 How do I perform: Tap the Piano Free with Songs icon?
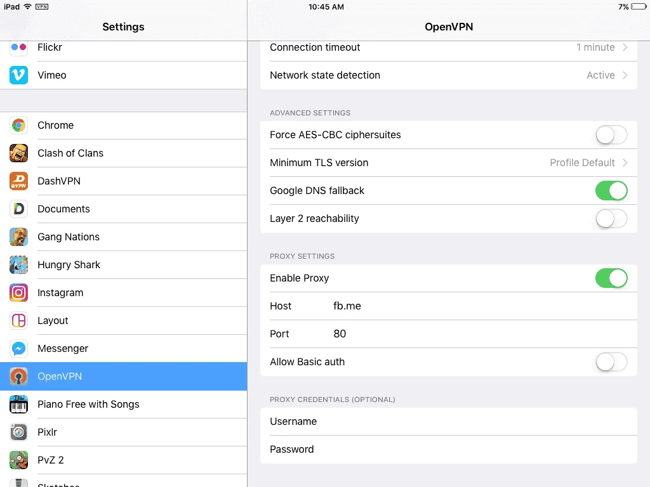click(18, 404)
